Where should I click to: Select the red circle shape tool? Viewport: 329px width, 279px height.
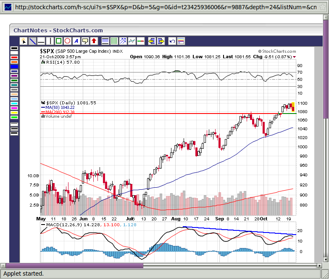click(68, 41)
